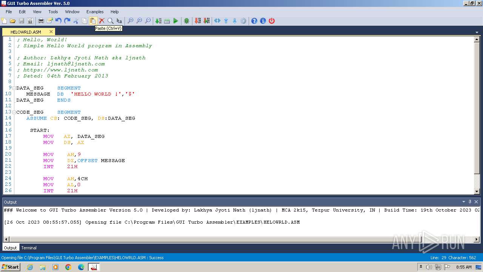Show About info with the blue i icon
The width and height of the screenshot is (483, 272).
point(263,21)
